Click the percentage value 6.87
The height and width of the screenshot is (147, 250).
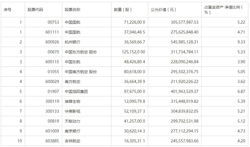point(241,91)
